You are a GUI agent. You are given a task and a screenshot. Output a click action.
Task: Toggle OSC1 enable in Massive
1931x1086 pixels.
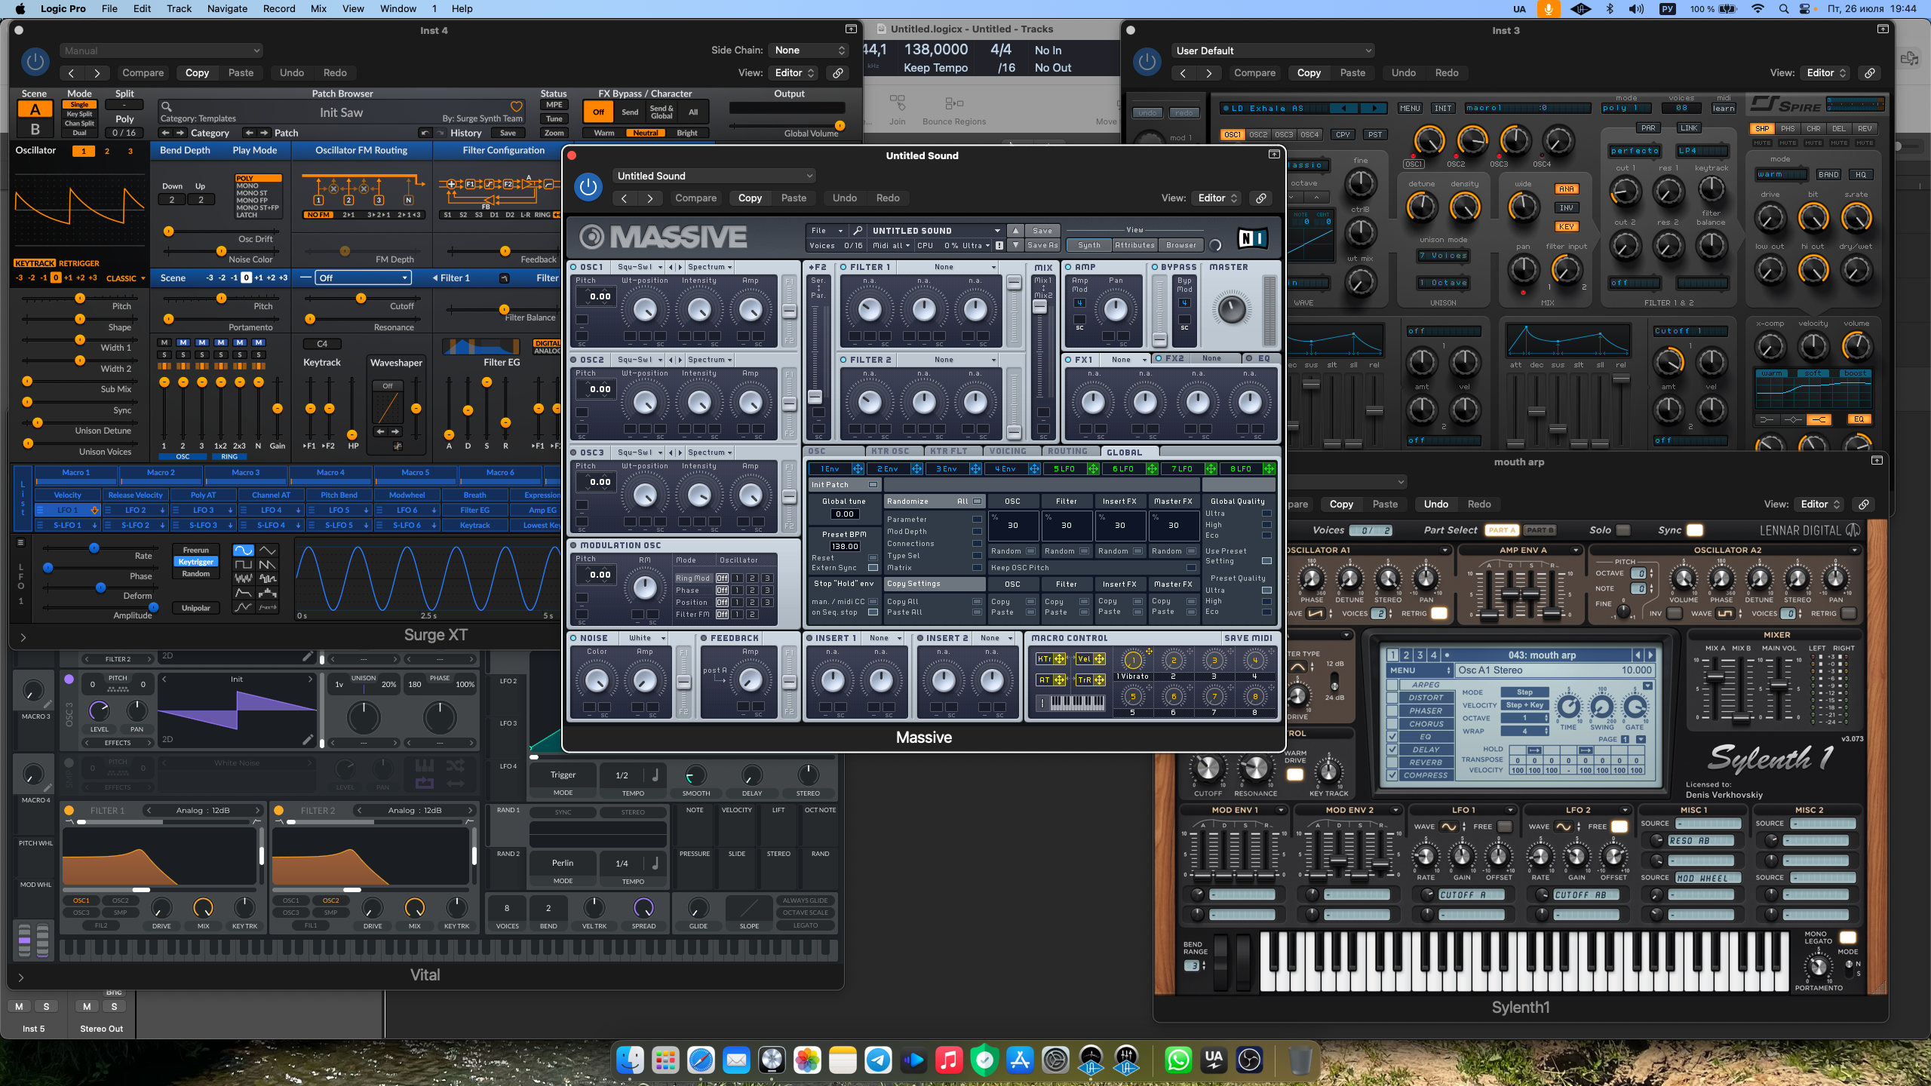point(574,267)
